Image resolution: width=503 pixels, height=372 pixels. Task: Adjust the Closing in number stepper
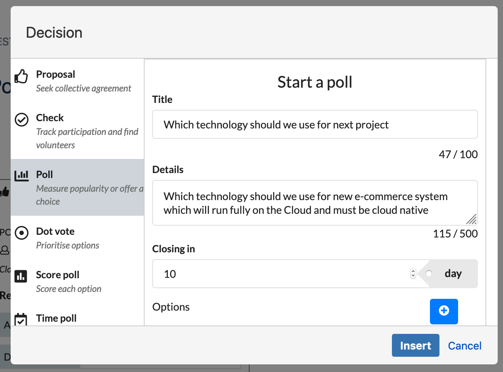pos(413,274)
